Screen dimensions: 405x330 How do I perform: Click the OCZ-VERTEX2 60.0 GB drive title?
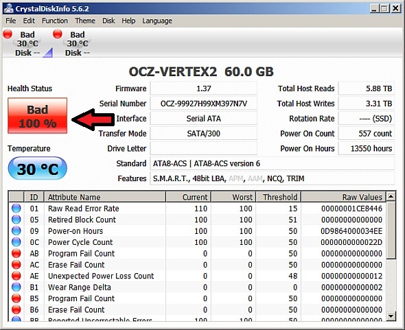point(201,71)
